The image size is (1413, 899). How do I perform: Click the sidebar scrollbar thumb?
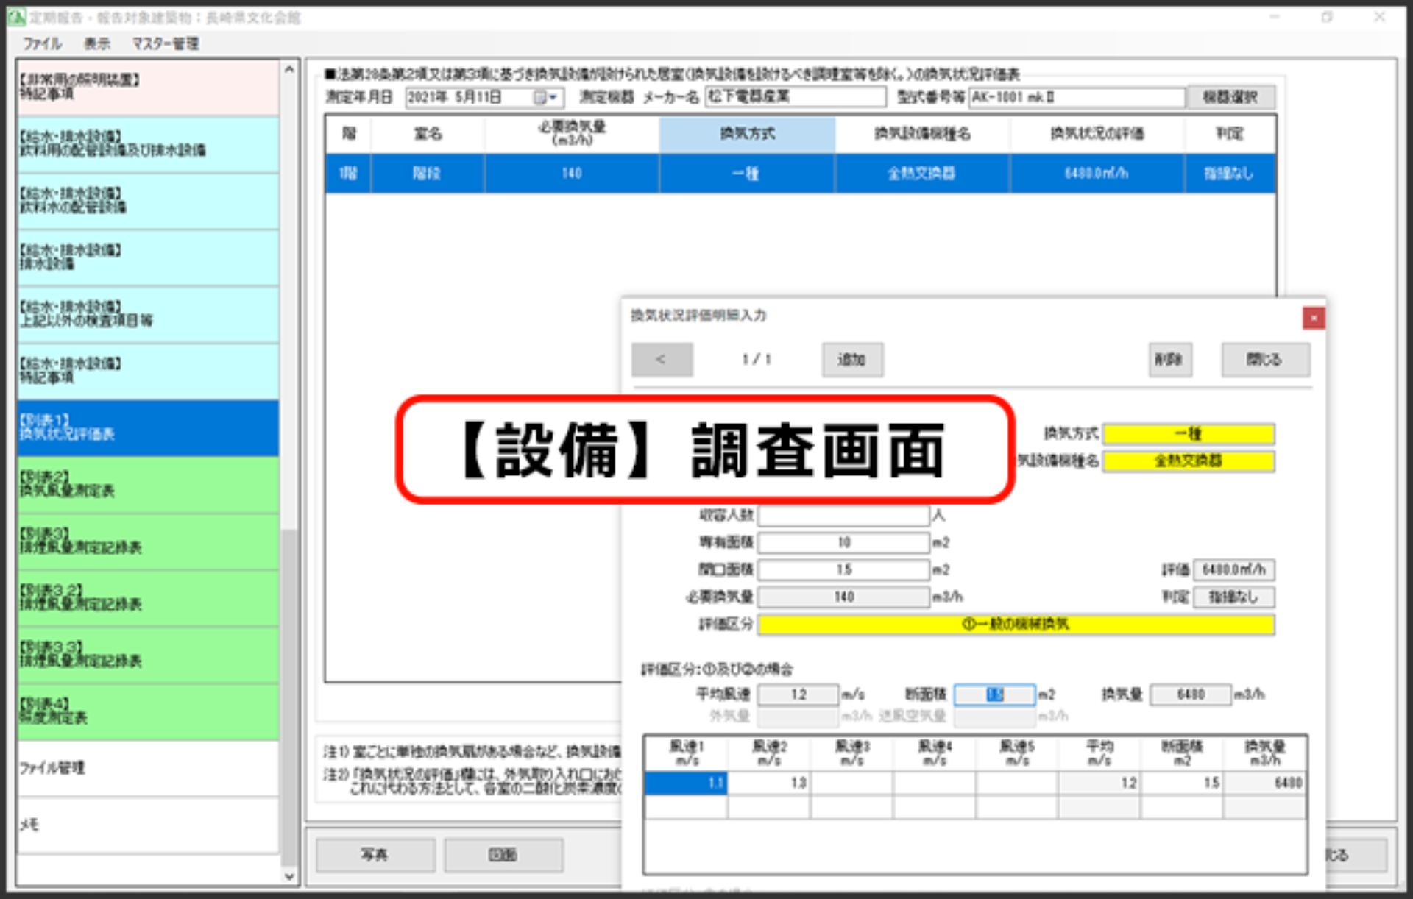[x=289, y=697]
